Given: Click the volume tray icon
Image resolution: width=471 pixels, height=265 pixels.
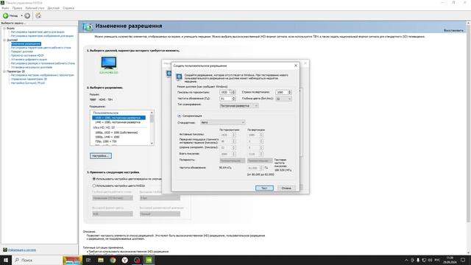Looking at the screenshot, I should [430, 260].
